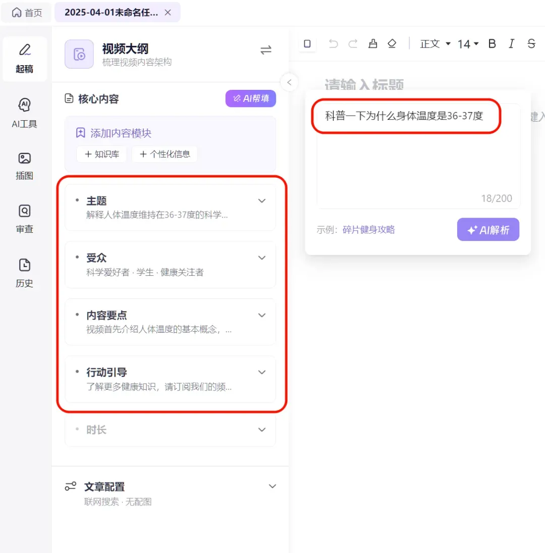Open the 起稿 draft sidebar item

(24, 59)
